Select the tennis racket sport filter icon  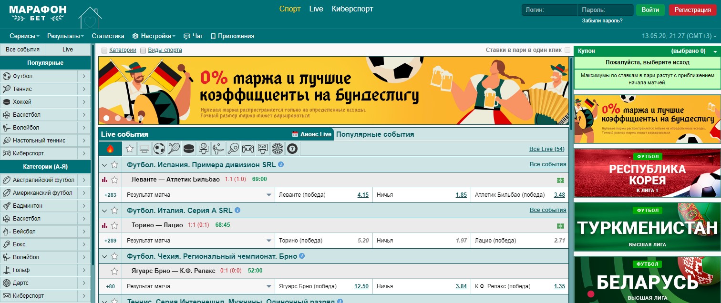pyautogui.click(x=174, y=148)
